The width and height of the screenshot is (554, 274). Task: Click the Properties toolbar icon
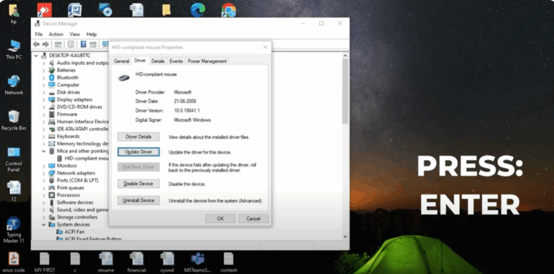(x=71, y=44)
